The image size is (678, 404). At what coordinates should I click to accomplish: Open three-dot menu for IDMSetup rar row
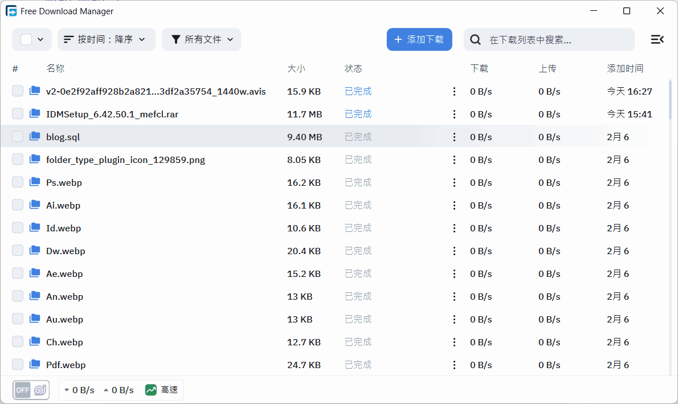[x=454, y=114]
